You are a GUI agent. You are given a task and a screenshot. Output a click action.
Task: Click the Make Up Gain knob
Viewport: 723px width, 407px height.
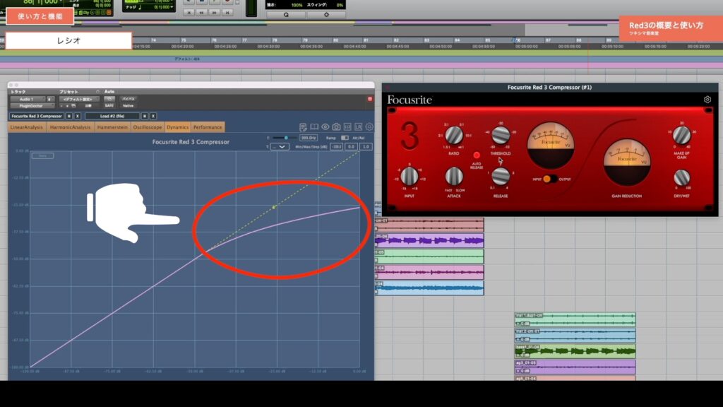pos(681,135)
